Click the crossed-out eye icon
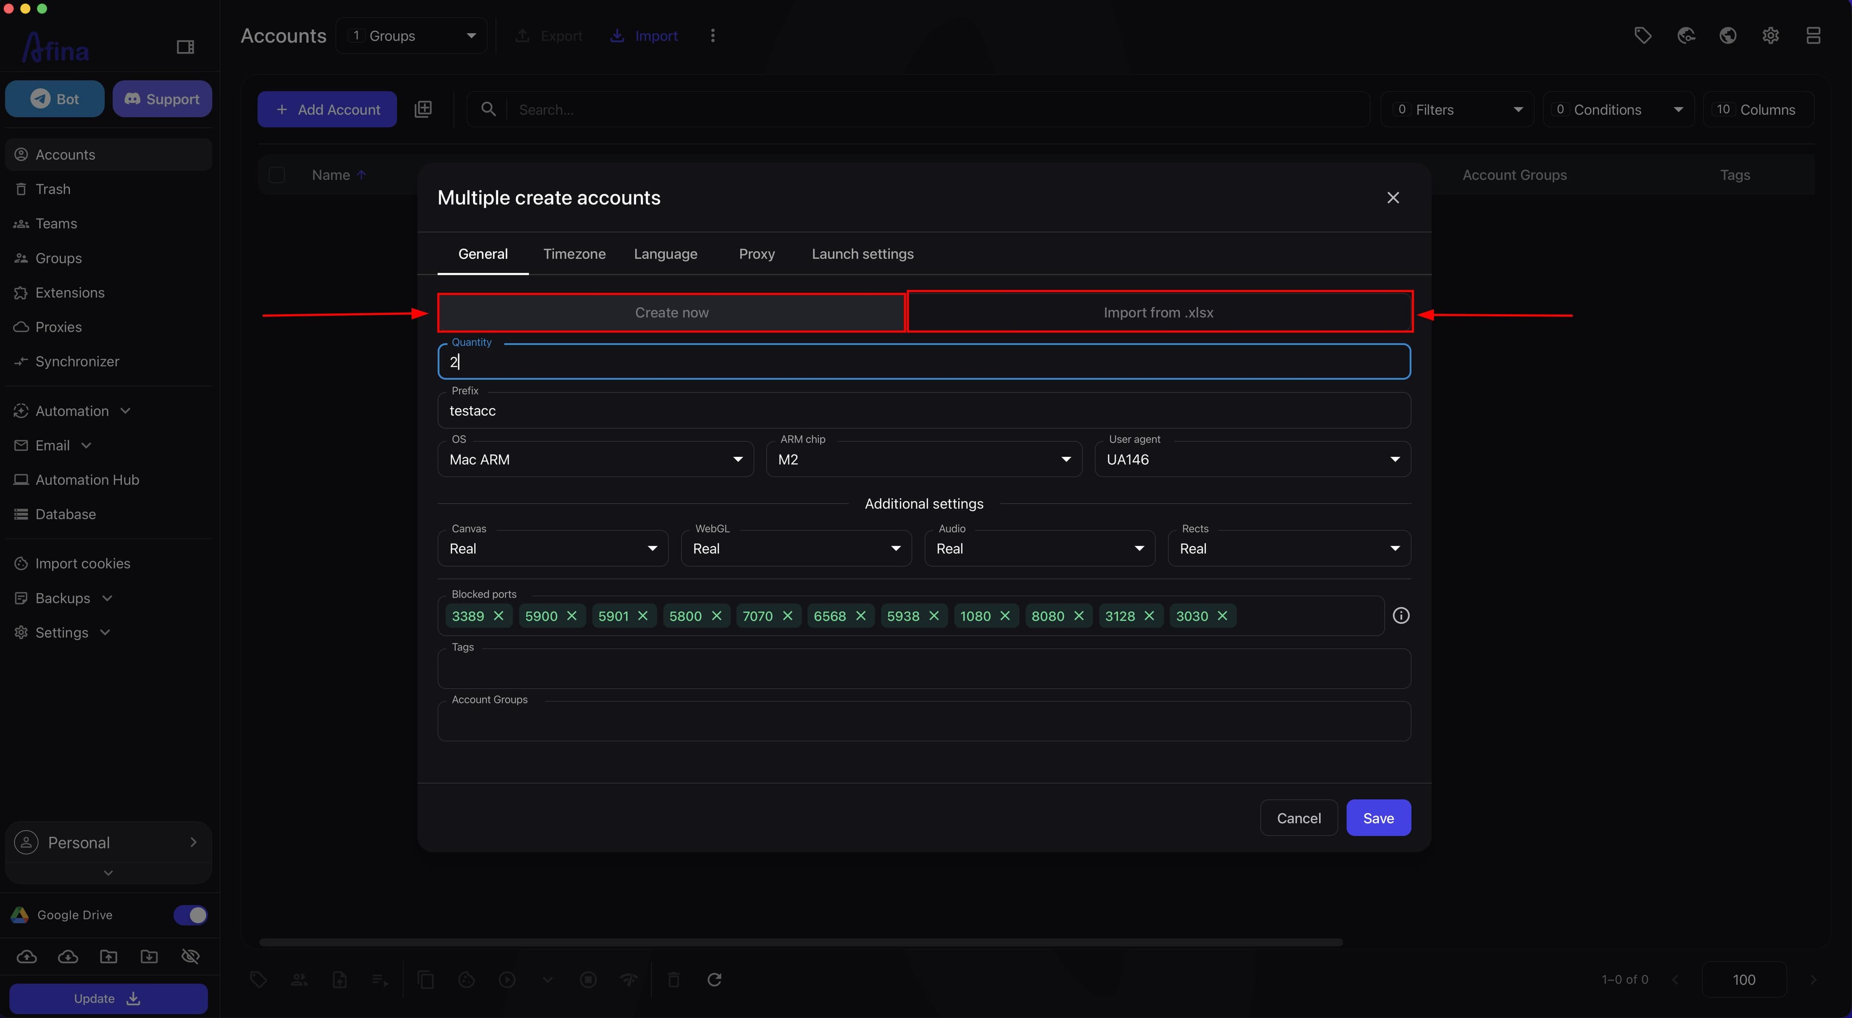Screen dimensions: 1852x1018 point(191,957)
